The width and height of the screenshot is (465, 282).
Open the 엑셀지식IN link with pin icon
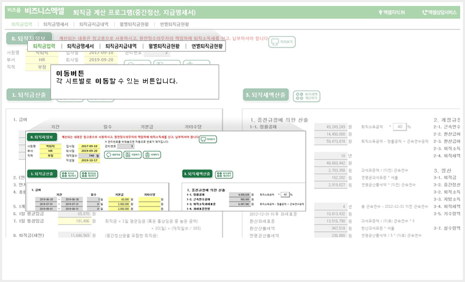[x=392, y=12]
